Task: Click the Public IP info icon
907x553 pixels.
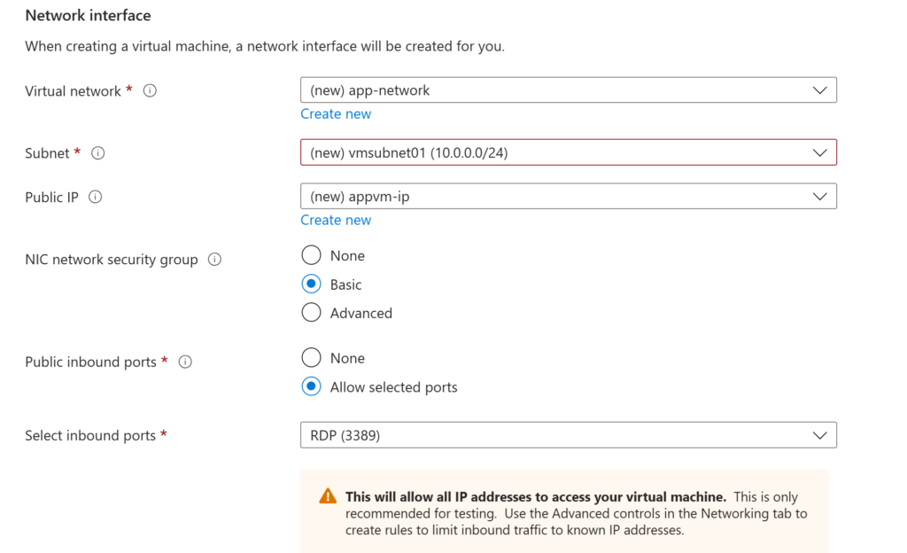Action: (95, 197)
